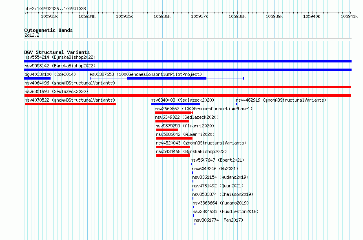Click the 105940k ruler position
Viewport: 363px width, 240px height.
click(x=312, y=16)
